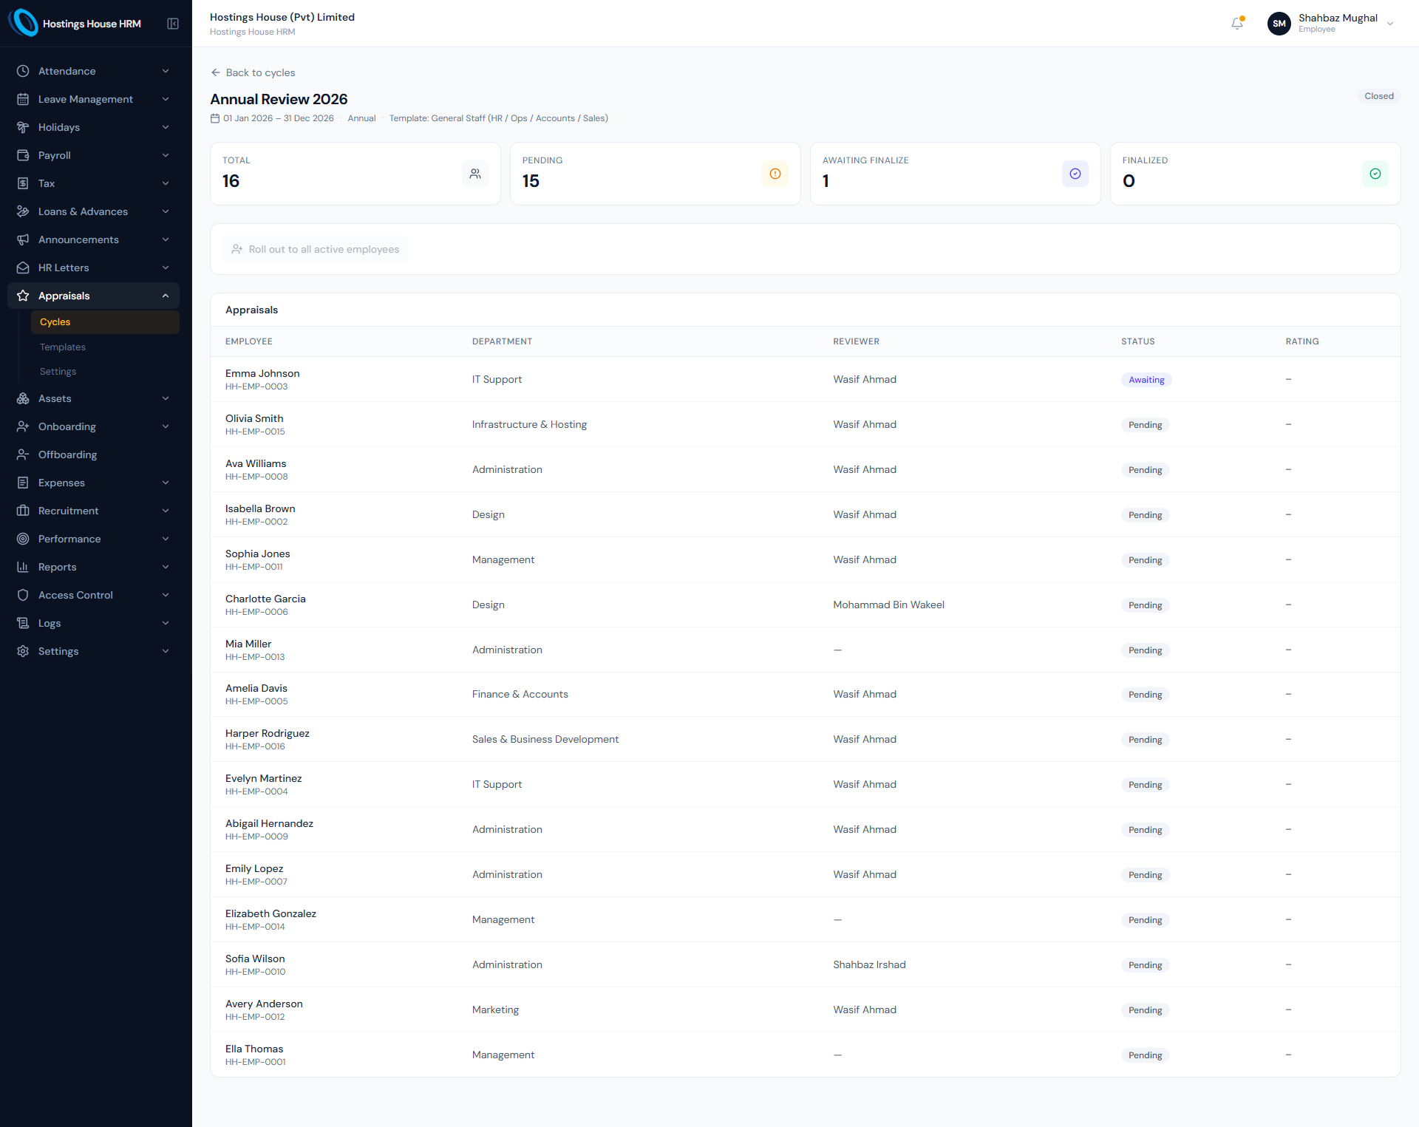The height and width of the screenshot is (1127, 1419).
Task: Open Charlotte Garcia's appraisal row
Action: (805, 605)
